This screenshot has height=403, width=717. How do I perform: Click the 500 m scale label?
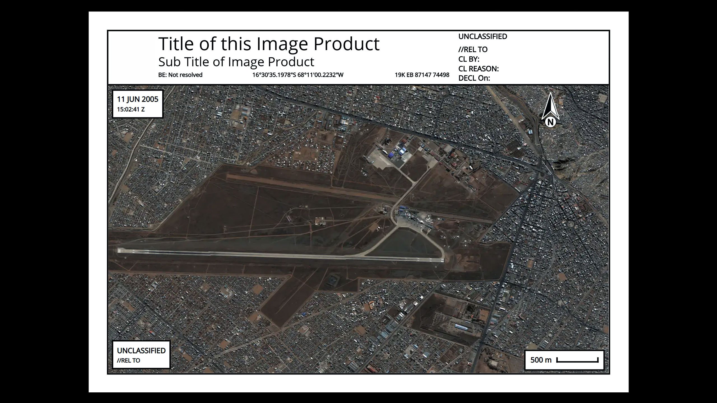pyautogui.click(x=541, y=360)
